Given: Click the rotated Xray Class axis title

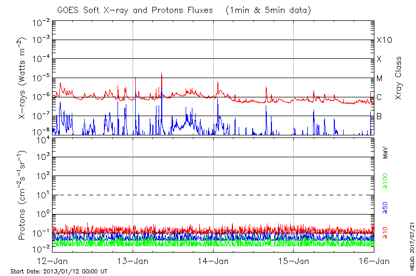Looking at the screenshot, I should (x=398, y=78).
